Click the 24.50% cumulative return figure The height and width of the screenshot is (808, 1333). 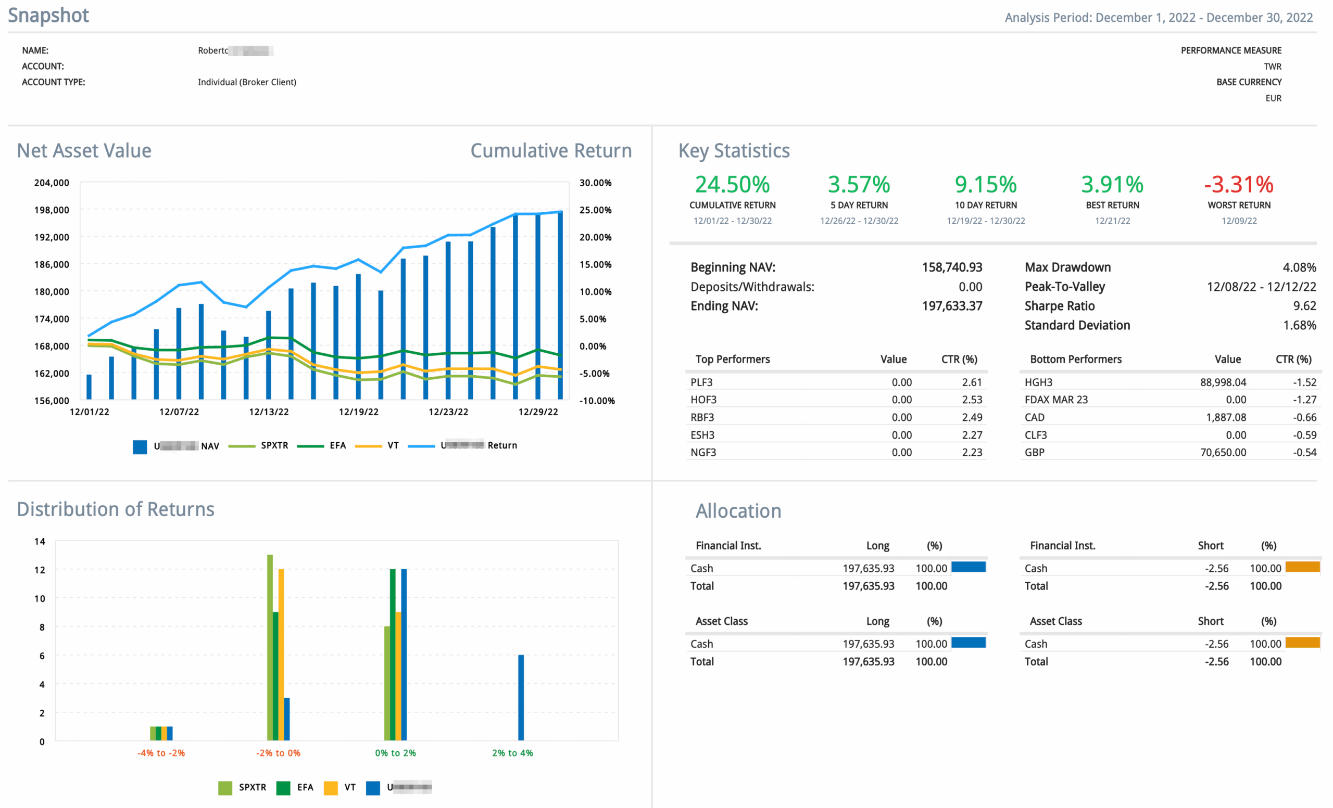[x=732, y=185]
